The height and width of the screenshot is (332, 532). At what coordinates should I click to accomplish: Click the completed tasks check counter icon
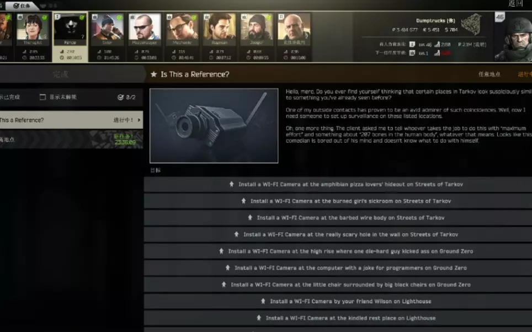[120, 97]
